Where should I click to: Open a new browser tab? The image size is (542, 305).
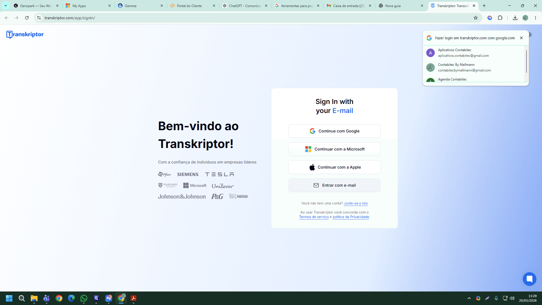click(484, 6)
